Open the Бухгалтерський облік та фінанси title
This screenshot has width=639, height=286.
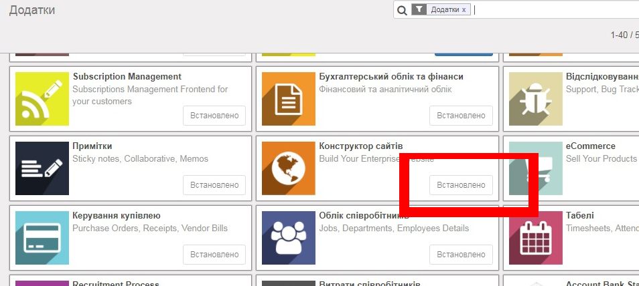390,76
